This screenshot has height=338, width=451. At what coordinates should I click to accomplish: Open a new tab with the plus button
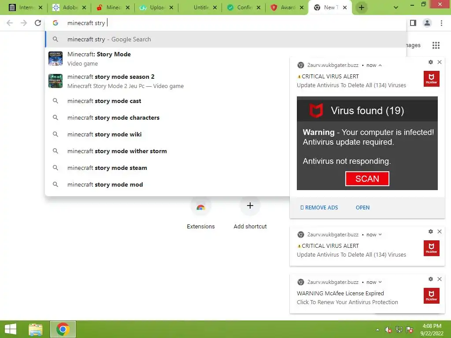point(362,7)
